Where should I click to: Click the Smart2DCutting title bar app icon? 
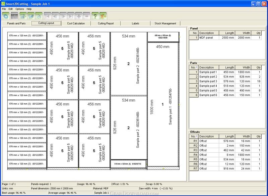[3, 4]
